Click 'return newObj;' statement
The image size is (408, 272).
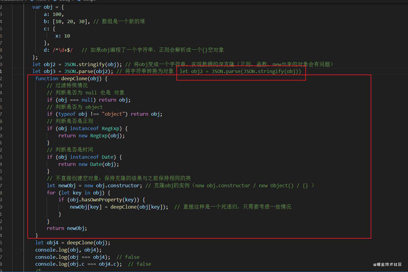click(67, 228)
